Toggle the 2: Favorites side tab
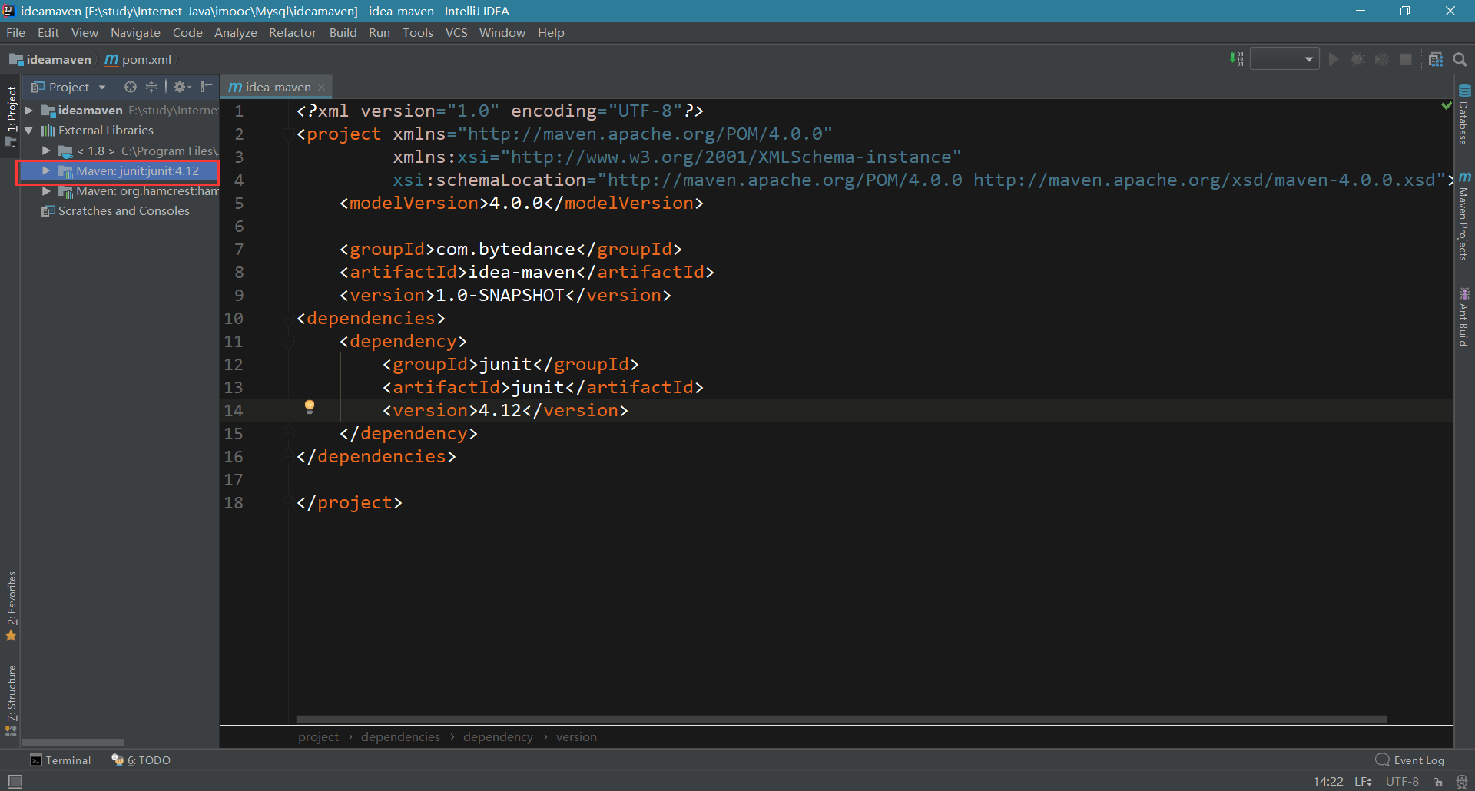The height and width of the screenshot is (791, 1475). [11, 606]
